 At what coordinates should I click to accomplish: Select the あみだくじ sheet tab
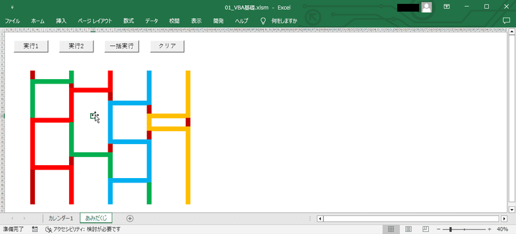pyautogui.click(x=96, y=218)
